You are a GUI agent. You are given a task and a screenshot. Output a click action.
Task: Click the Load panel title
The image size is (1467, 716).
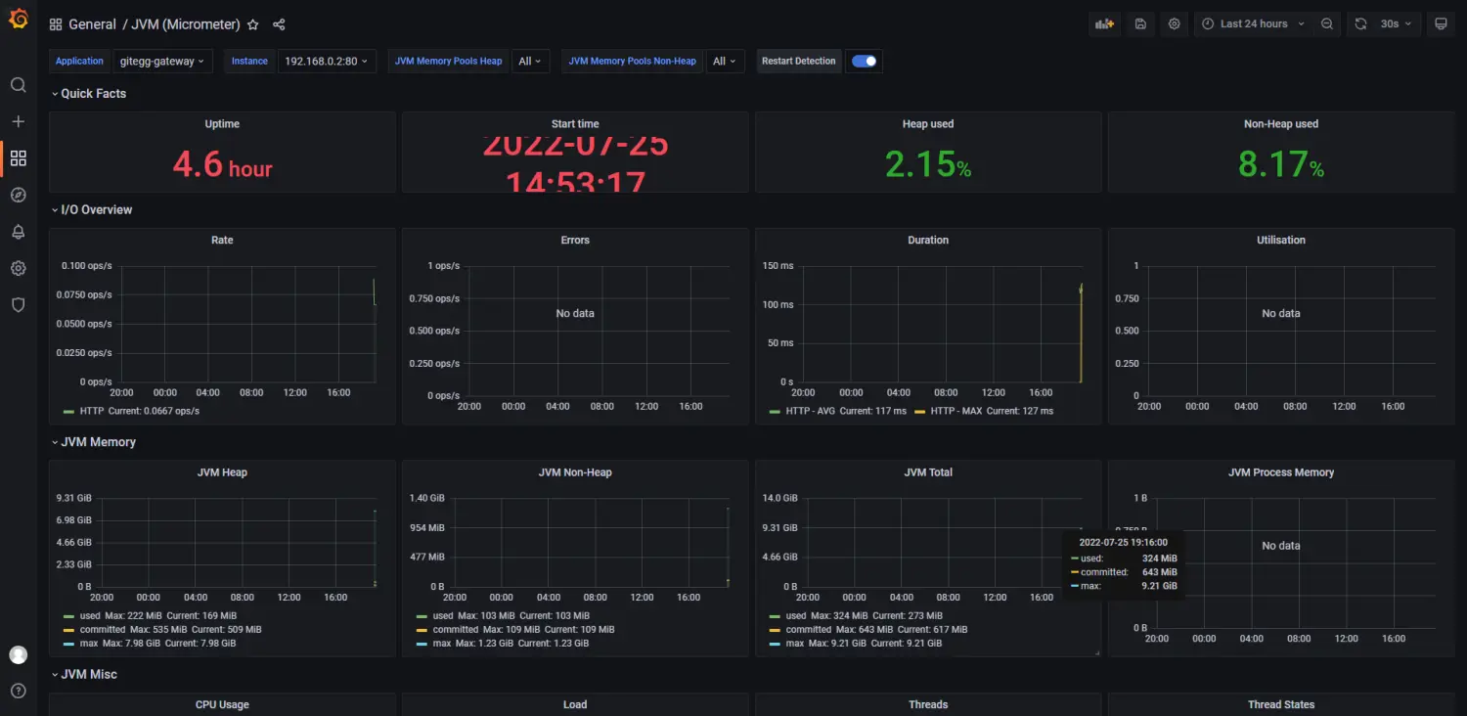[575, 704]
